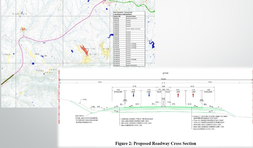Click the Road Link Section table cell
Screen dimensions: 253x148
tap(135, 18)
